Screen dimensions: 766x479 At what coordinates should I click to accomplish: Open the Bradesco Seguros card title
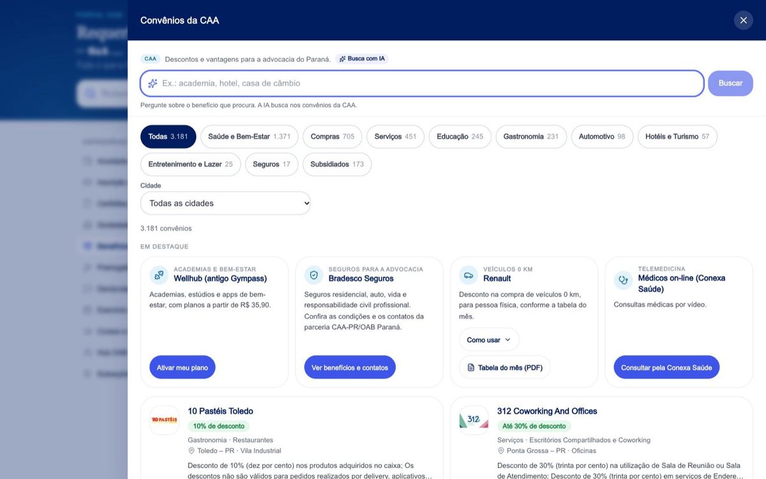361,278
